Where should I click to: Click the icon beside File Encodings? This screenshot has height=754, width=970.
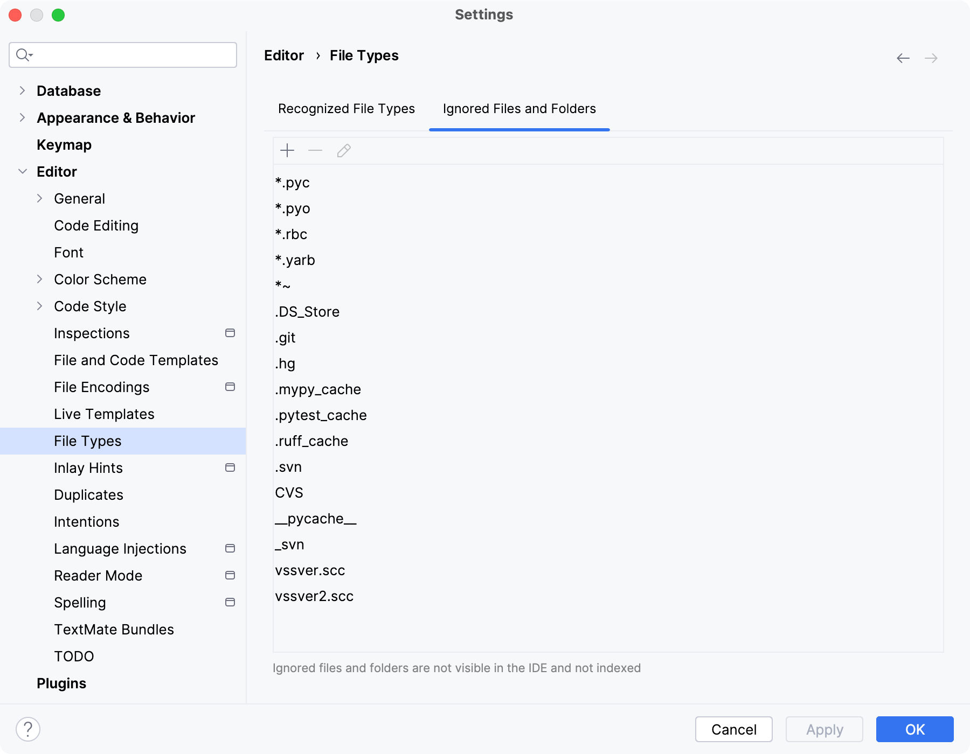coord(230,387)
